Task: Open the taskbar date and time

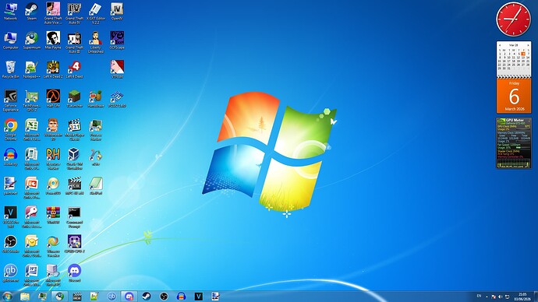Action: (522, 297)
